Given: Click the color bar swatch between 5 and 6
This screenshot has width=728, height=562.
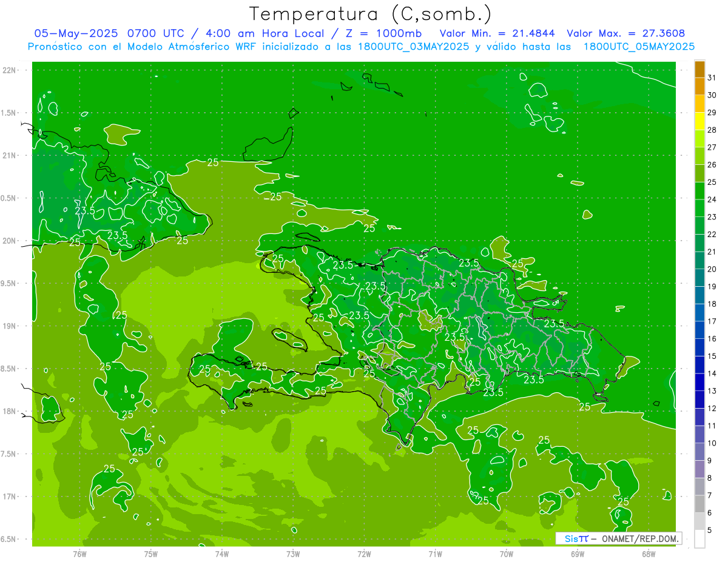Looking at the screenshot, I should (x=699, y=521).
